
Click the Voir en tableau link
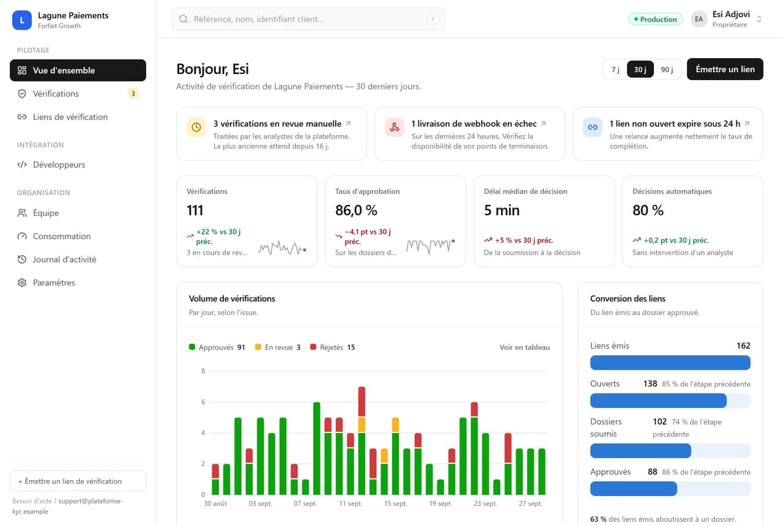tap(525, 347)
